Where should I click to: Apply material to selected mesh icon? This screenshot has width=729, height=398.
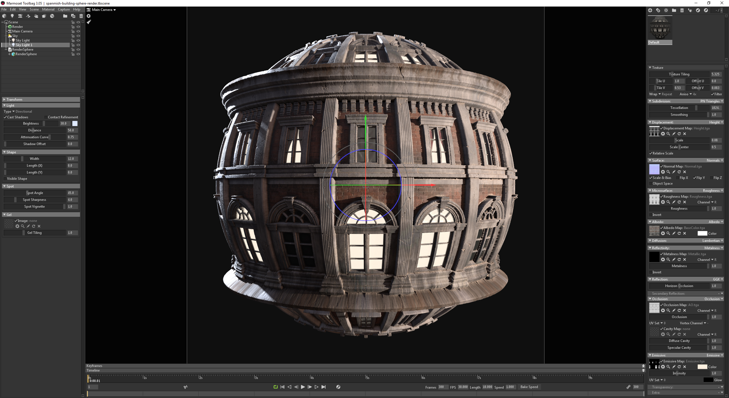pos(690,10)
